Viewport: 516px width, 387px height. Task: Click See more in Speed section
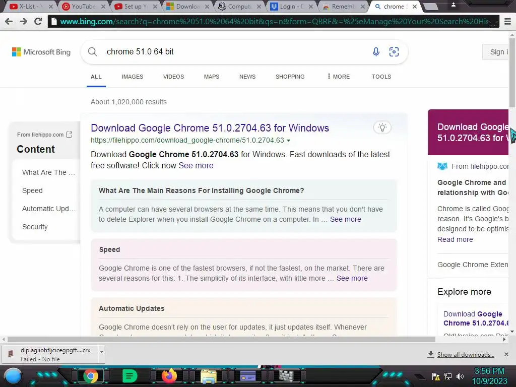click(352, 278)
